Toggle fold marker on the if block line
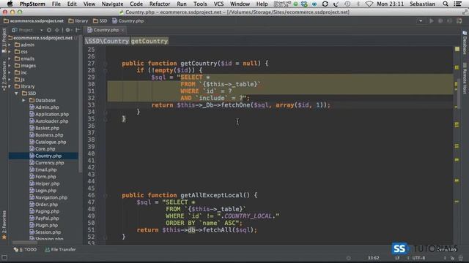Viewport: 469px width, 263px height. point(106,71)
